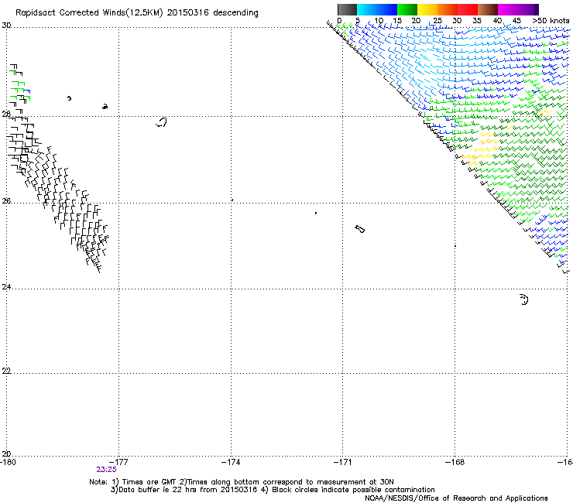Click the island outline below 24N near -166

click(524, 299)
